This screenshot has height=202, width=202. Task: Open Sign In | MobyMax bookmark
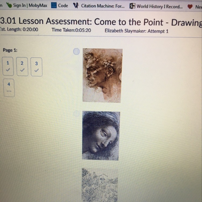(30, 5)
